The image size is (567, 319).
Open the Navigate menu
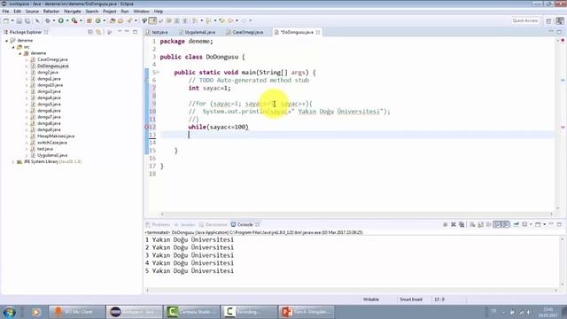tap(73, 12)
